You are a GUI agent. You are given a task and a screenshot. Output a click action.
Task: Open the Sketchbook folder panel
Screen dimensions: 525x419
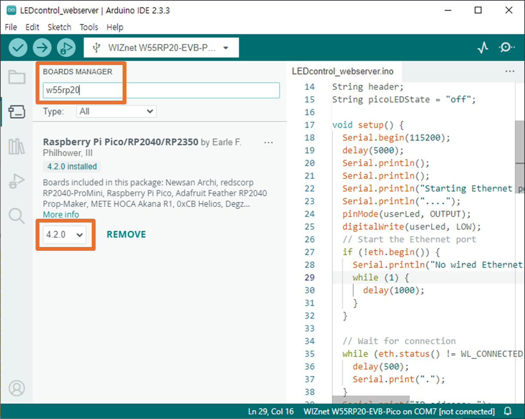17,77
